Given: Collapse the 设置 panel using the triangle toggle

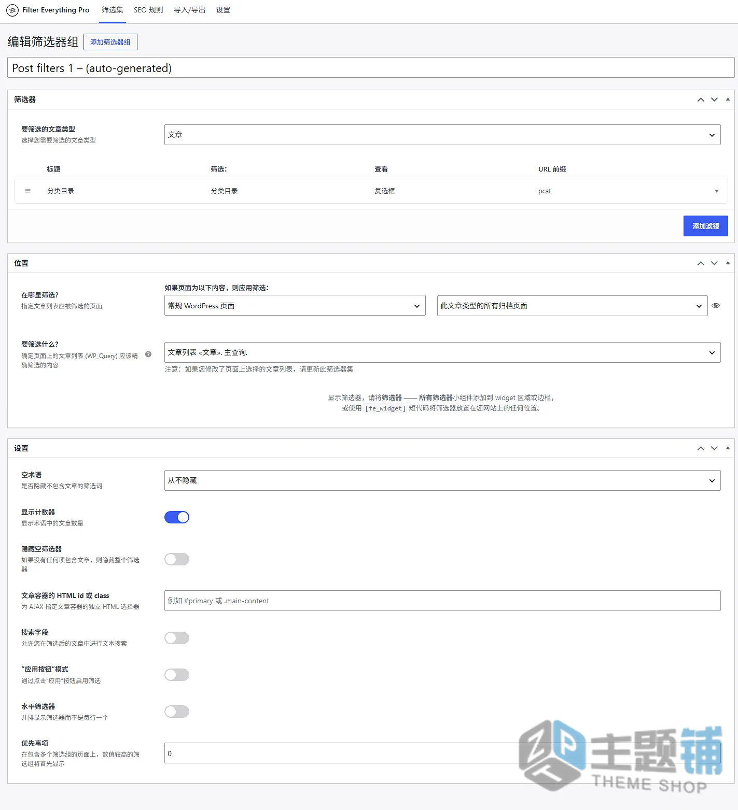Looking at the screenshot, I should click(728, 448).
